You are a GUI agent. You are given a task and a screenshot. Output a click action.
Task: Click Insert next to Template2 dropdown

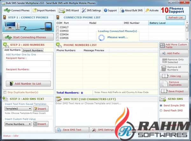tap(40, 109)
